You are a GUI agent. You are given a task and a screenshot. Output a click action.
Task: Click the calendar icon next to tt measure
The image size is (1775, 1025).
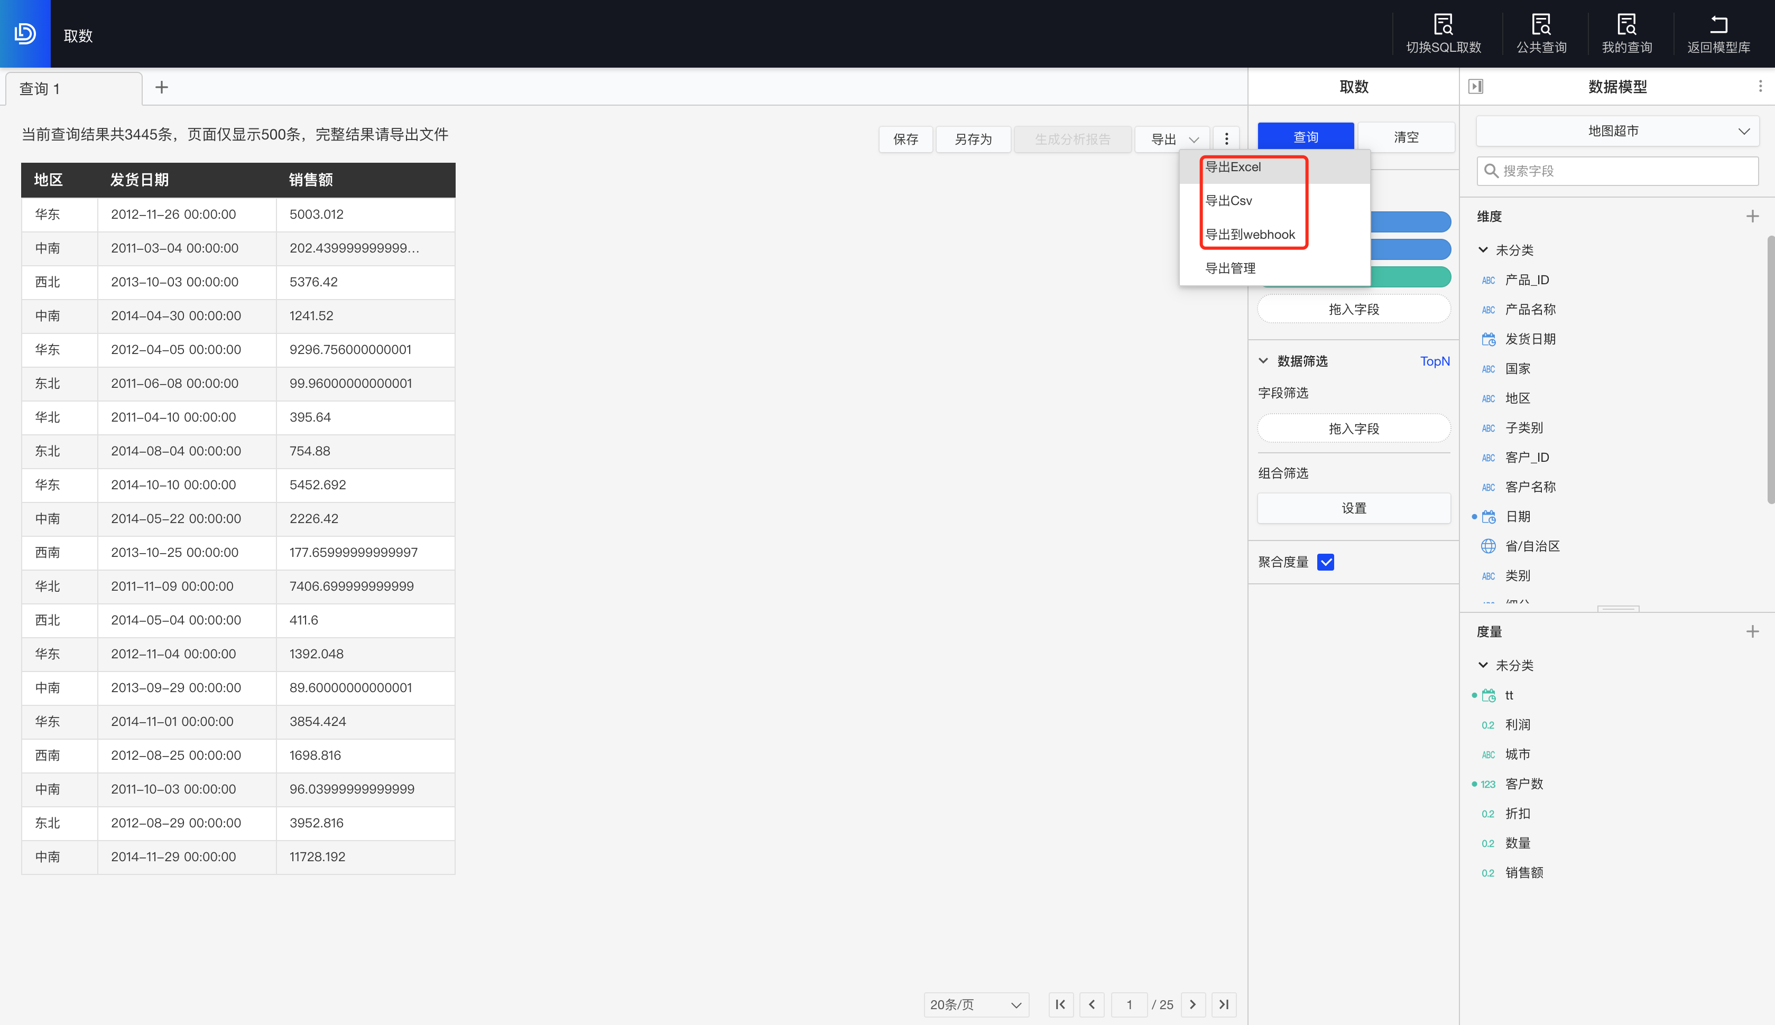pyautogui.click(x=1489, y=695)
